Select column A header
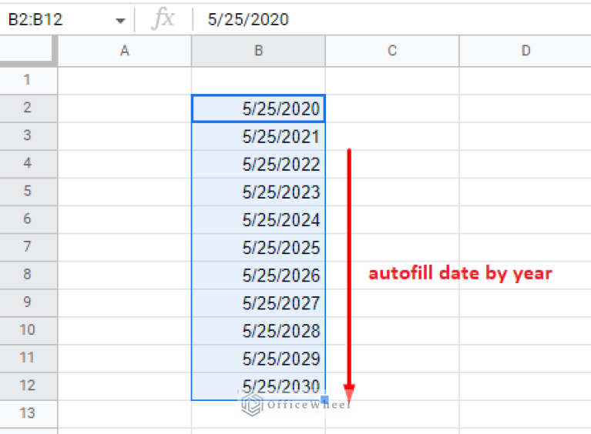The height and width of the screenshot is (434, 591). [125, 51]
